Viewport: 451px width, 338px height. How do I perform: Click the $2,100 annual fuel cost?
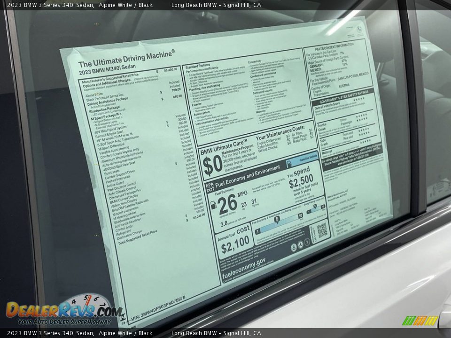(x=235, y=245)
